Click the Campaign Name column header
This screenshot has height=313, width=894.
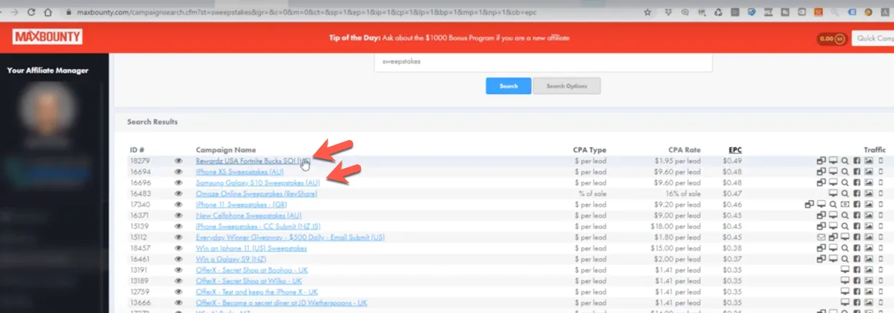tap(226, 149)
